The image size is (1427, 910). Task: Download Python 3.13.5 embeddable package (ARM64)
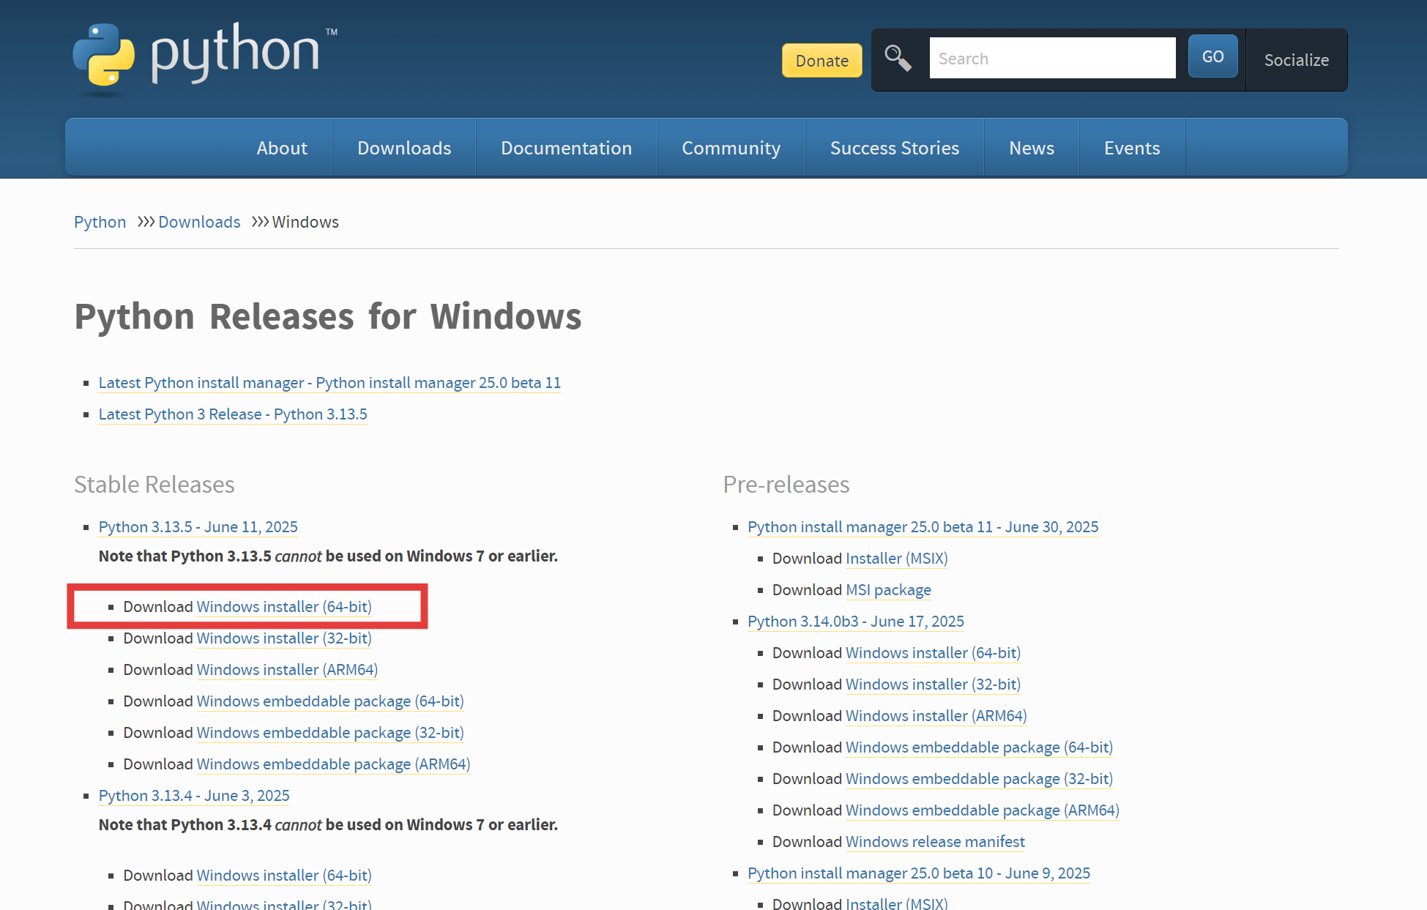[333, 764]
